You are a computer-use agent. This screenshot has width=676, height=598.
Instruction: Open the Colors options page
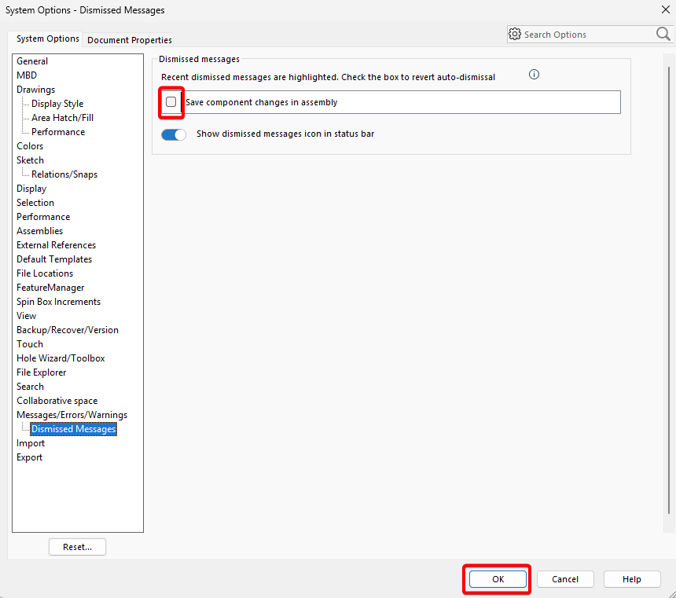(30, 146)
